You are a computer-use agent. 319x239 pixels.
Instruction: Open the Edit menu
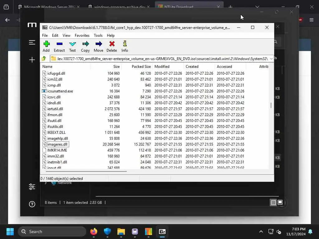click(x=55, y=35)
